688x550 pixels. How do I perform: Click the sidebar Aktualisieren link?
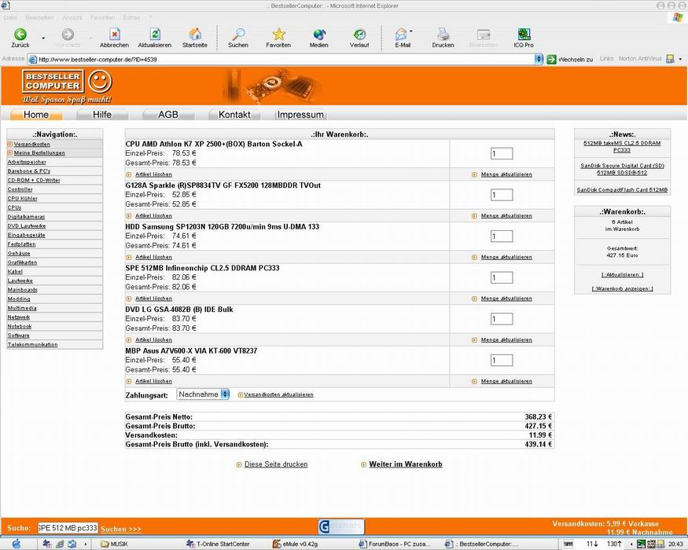(x=622, y=274)
